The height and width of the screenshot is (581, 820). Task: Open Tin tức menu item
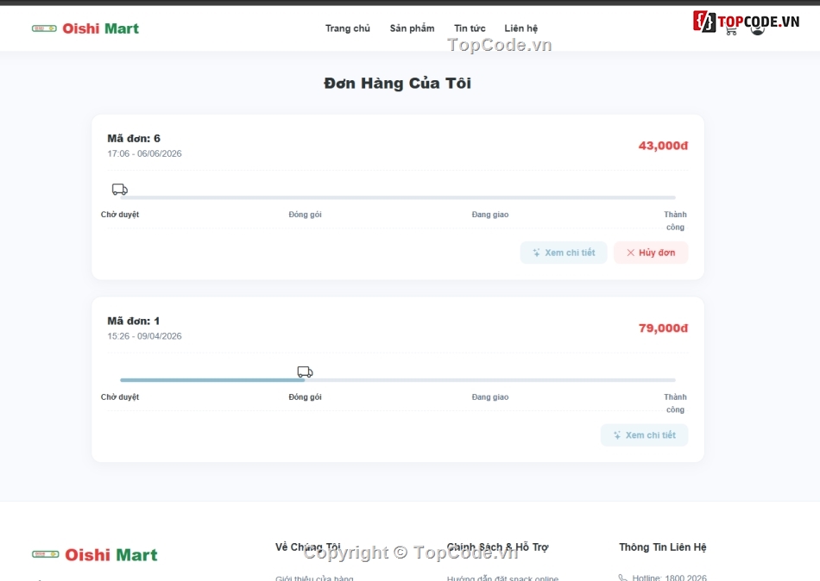tap(469, 28)
